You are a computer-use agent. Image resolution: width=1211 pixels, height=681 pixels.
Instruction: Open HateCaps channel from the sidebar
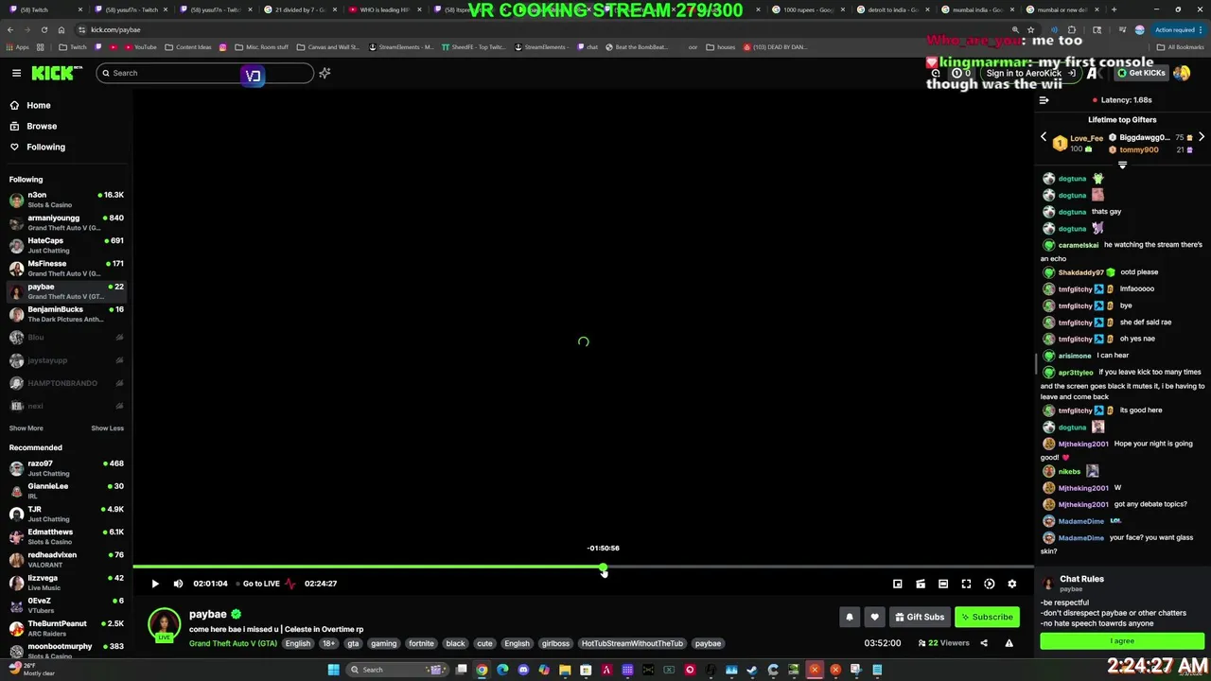(x=66, y=245)
